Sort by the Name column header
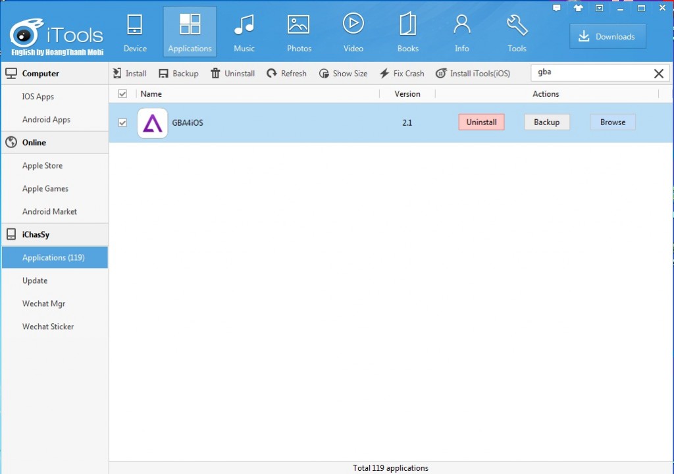Viewport: 674px width, 474px height. click(x=151, y=93)
